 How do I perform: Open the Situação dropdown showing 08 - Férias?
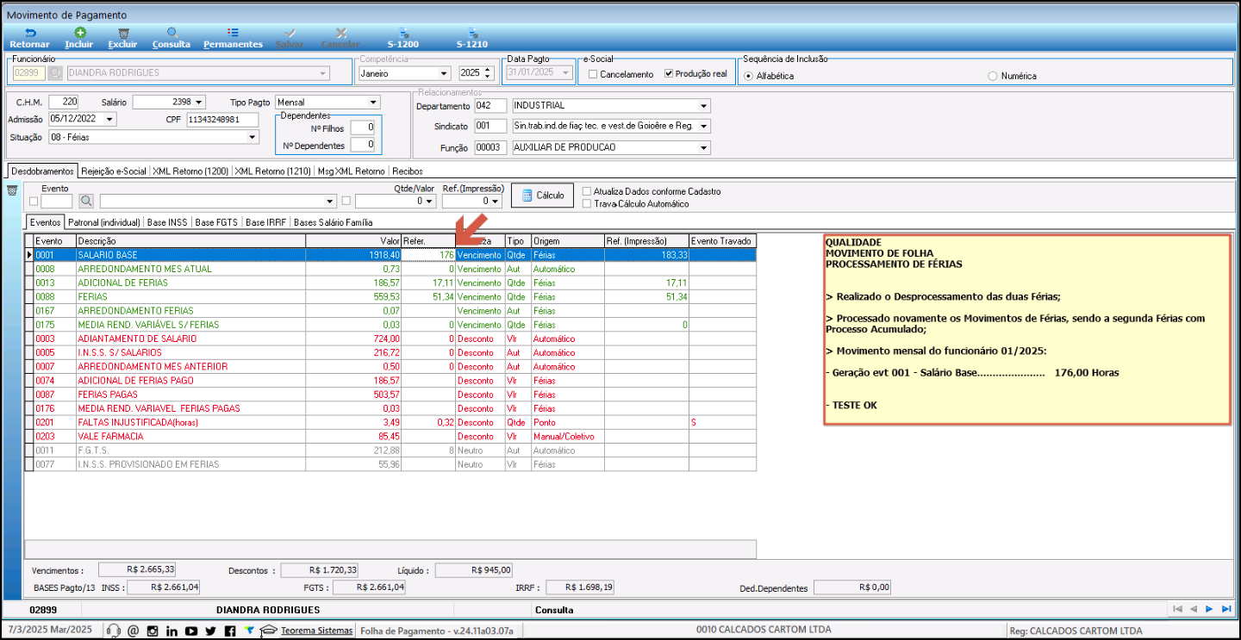pyautogui.click(x=252, y=137)
